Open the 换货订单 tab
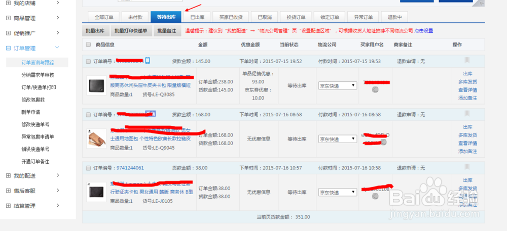Viewport: 507px width, 231px height. 296,17
